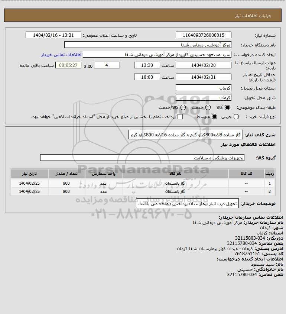Screen dimensions: 286x314
Task: Click the quantity 800 in row 1
Action: tap(66, 183)
